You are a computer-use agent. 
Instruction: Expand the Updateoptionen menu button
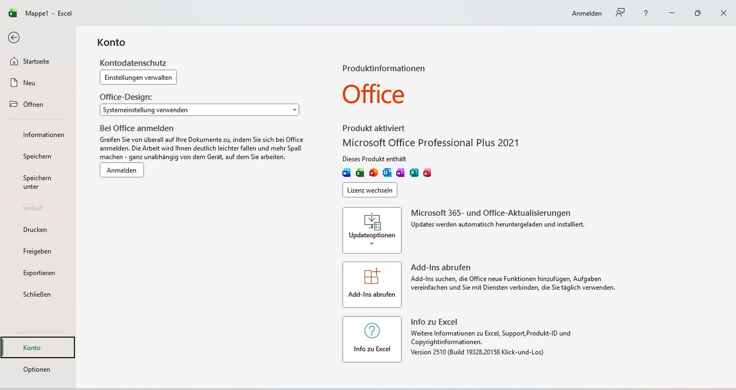click(372, 230)
